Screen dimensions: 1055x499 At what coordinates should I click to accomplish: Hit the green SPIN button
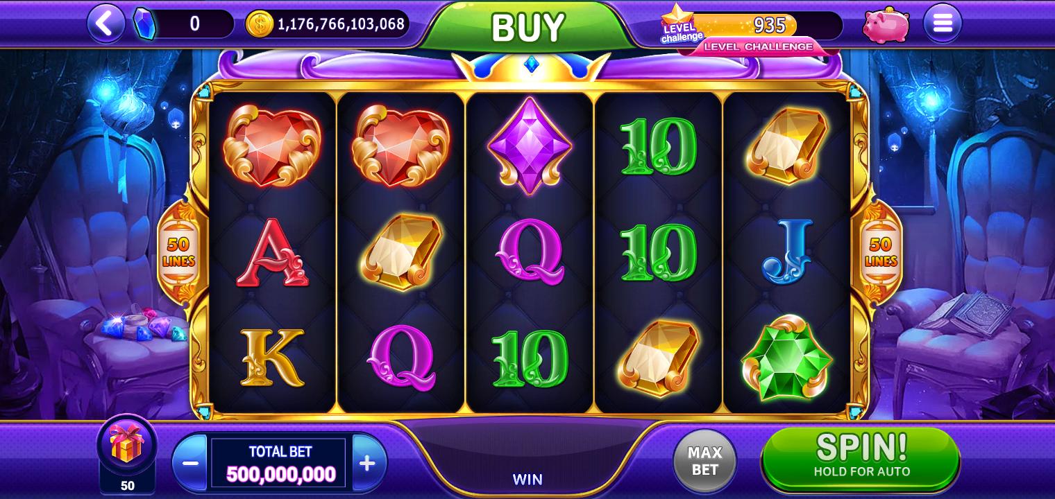click(x=861, y=457)
